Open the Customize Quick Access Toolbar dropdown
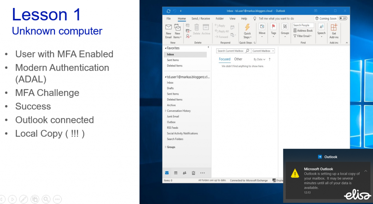The height and width of the screenshot is (204, 373). [181, 11]
